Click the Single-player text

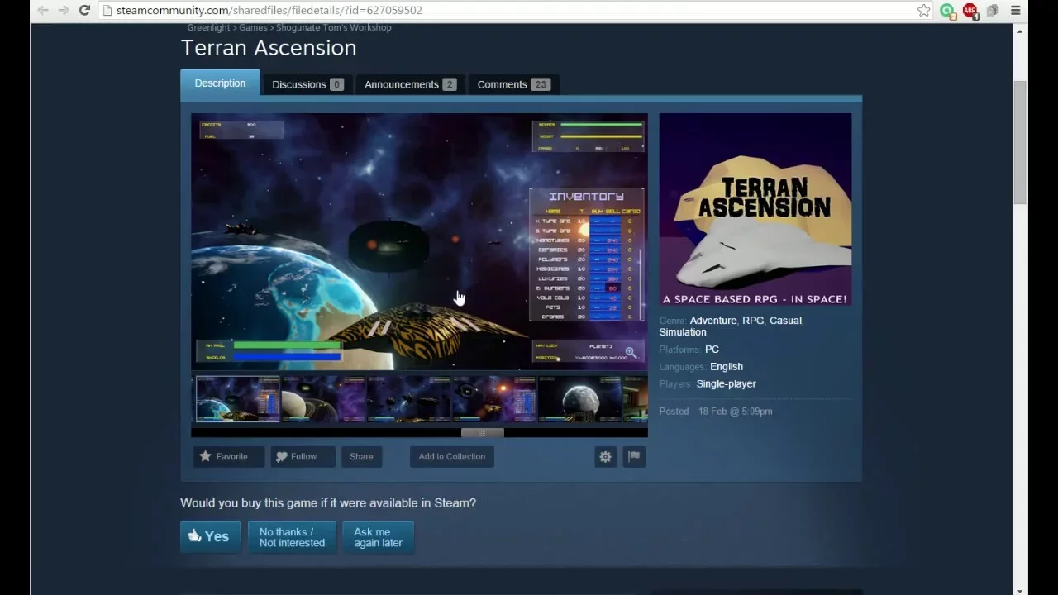click(726, 383)
